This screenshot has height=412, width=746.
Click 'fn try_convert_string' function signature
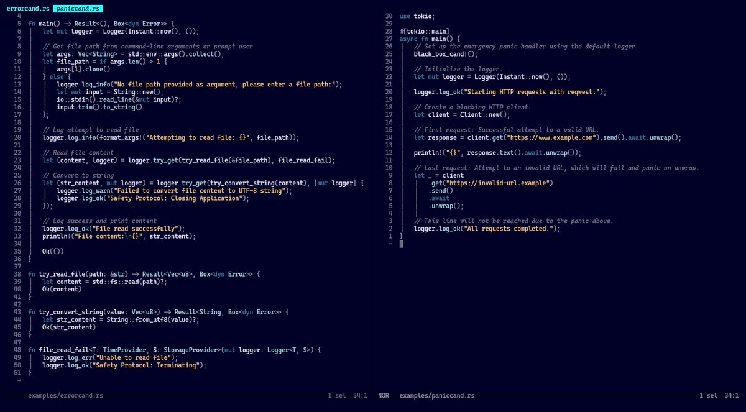(159, 312)
